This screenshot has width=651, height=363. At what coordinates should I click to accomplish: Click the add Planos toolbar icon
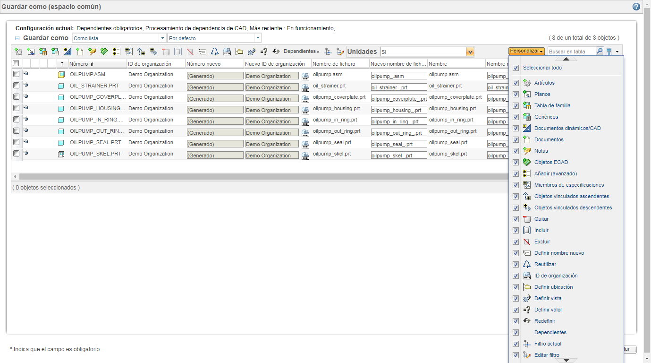31,52
